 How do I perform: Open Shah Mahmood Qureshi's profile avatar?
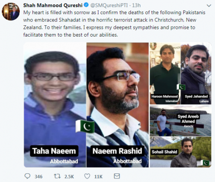pyautogui.click(x=11, y=12)
